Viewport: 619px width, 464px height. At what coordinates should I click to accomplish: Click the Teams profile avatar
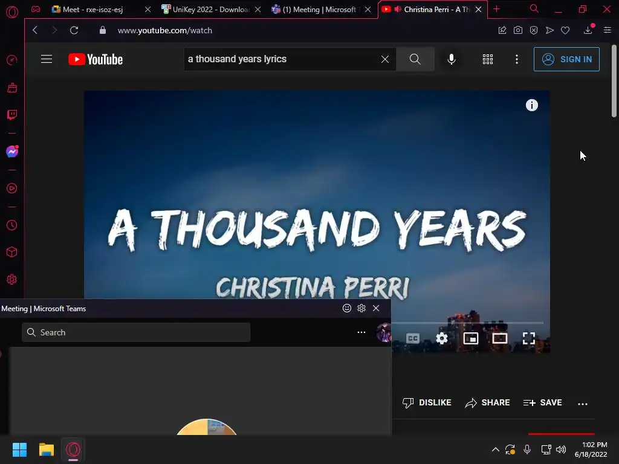384,332
